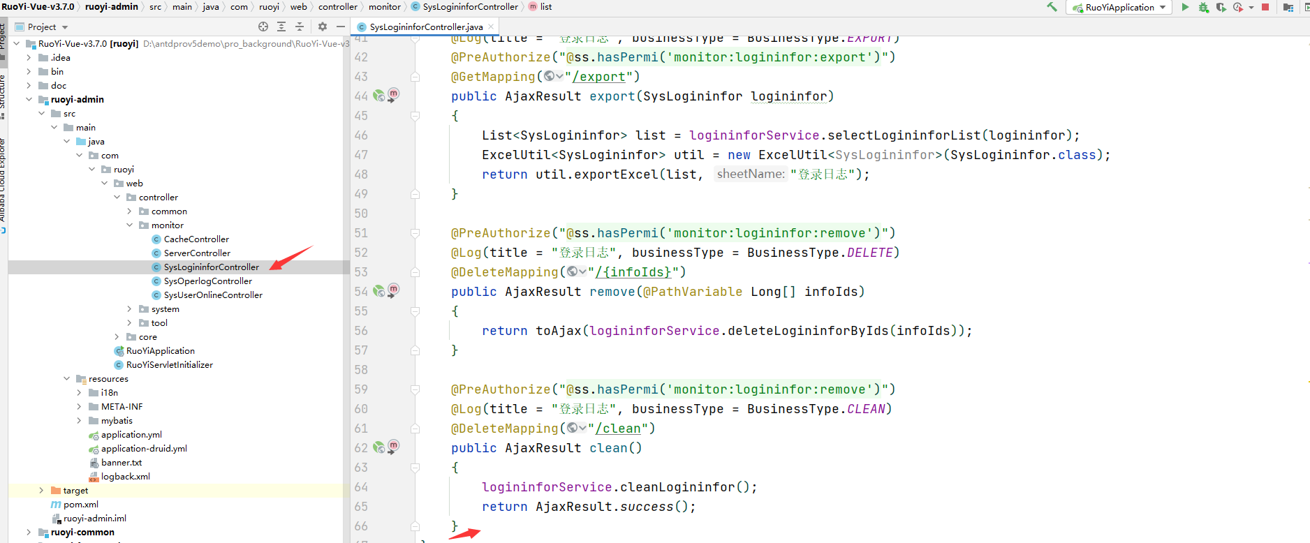Open the Structure side tool tab
Screen dimensions: 1310x543
(x=3, y=91)
